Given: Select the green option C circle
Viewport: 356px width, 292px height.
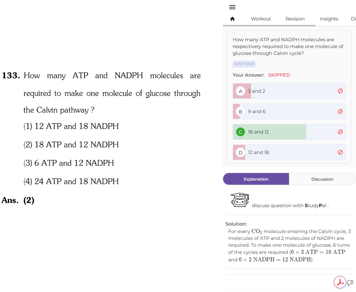Looking at the screenshot, I should (x=241, y=132).
